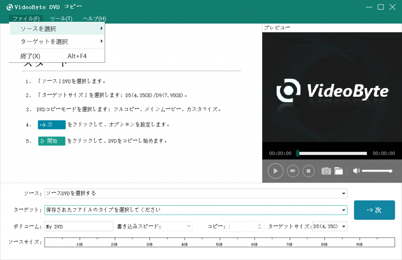Click the 開始 sample button in step 5
Viewport: 402px width, 260px height.
pyautogui.click(x=51, y=141)
